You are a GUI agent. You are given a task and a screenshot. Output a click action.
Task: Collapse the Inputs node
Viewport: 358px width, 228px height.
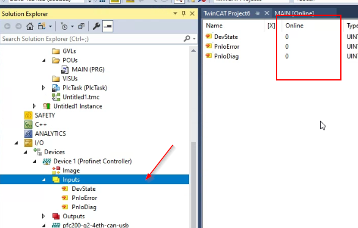44,179
